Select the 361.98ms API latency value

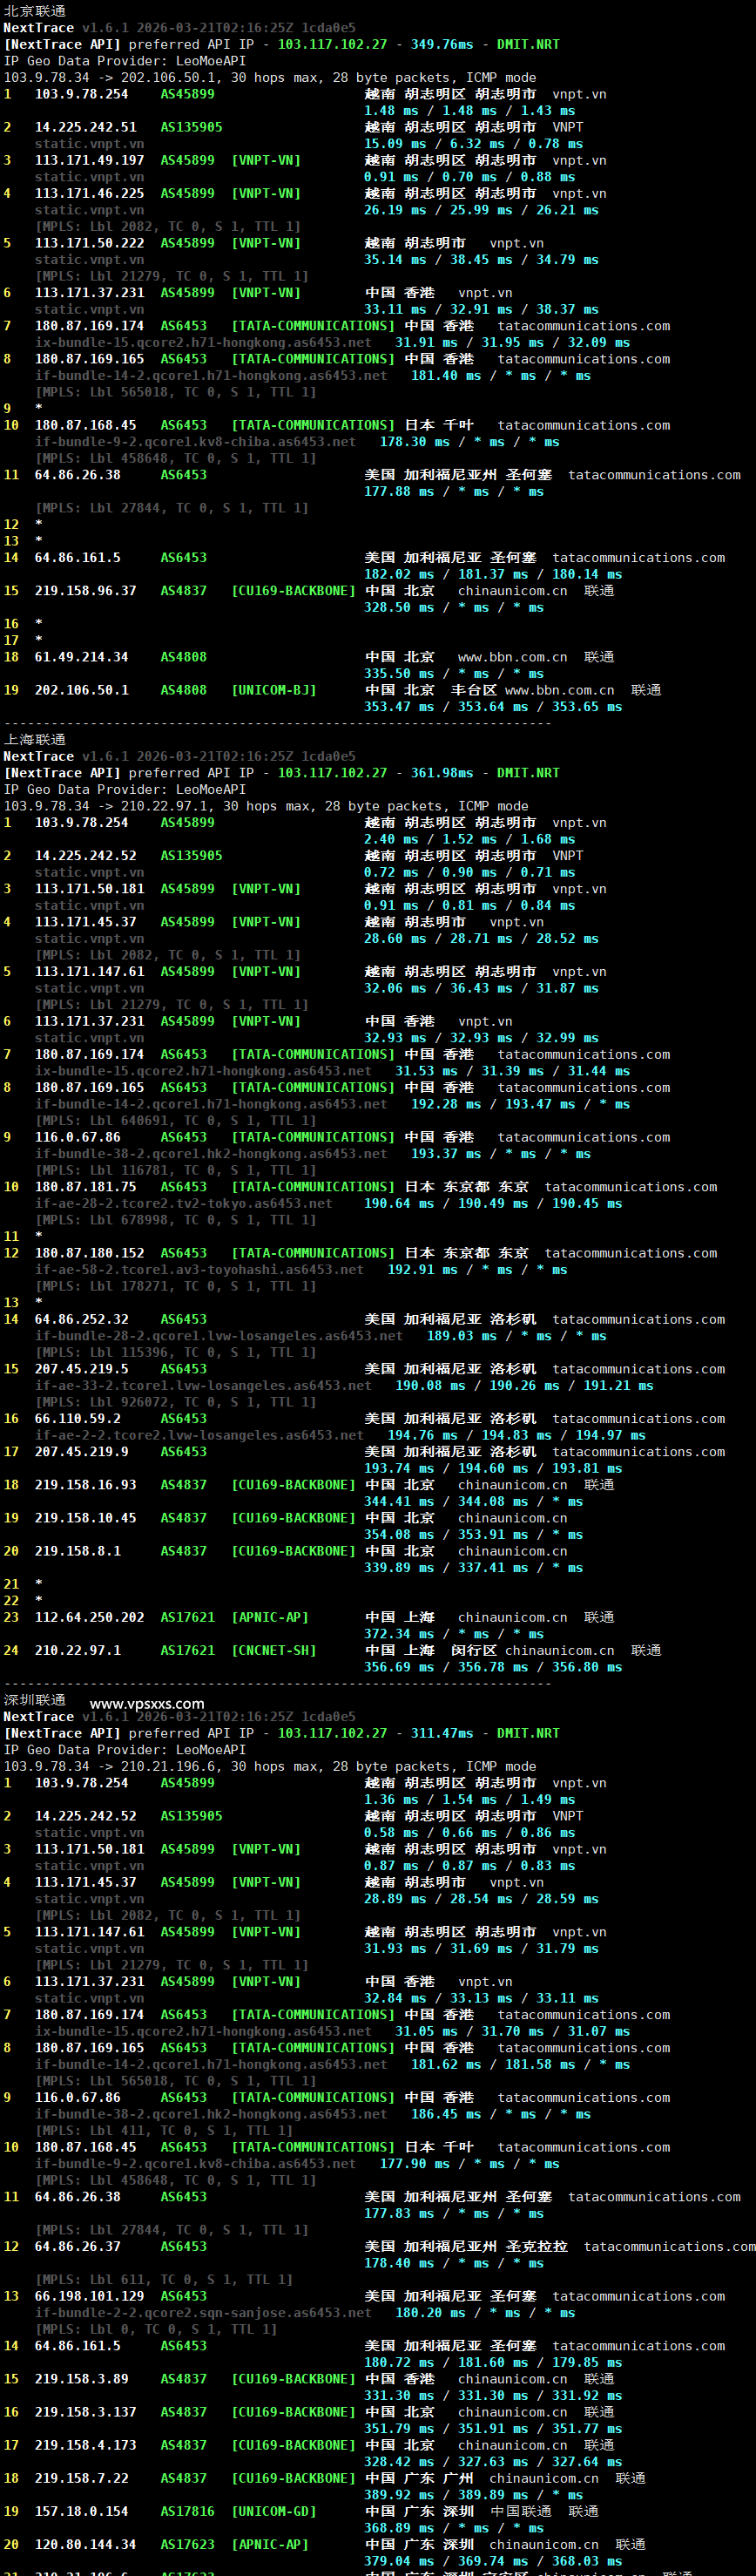442,773
